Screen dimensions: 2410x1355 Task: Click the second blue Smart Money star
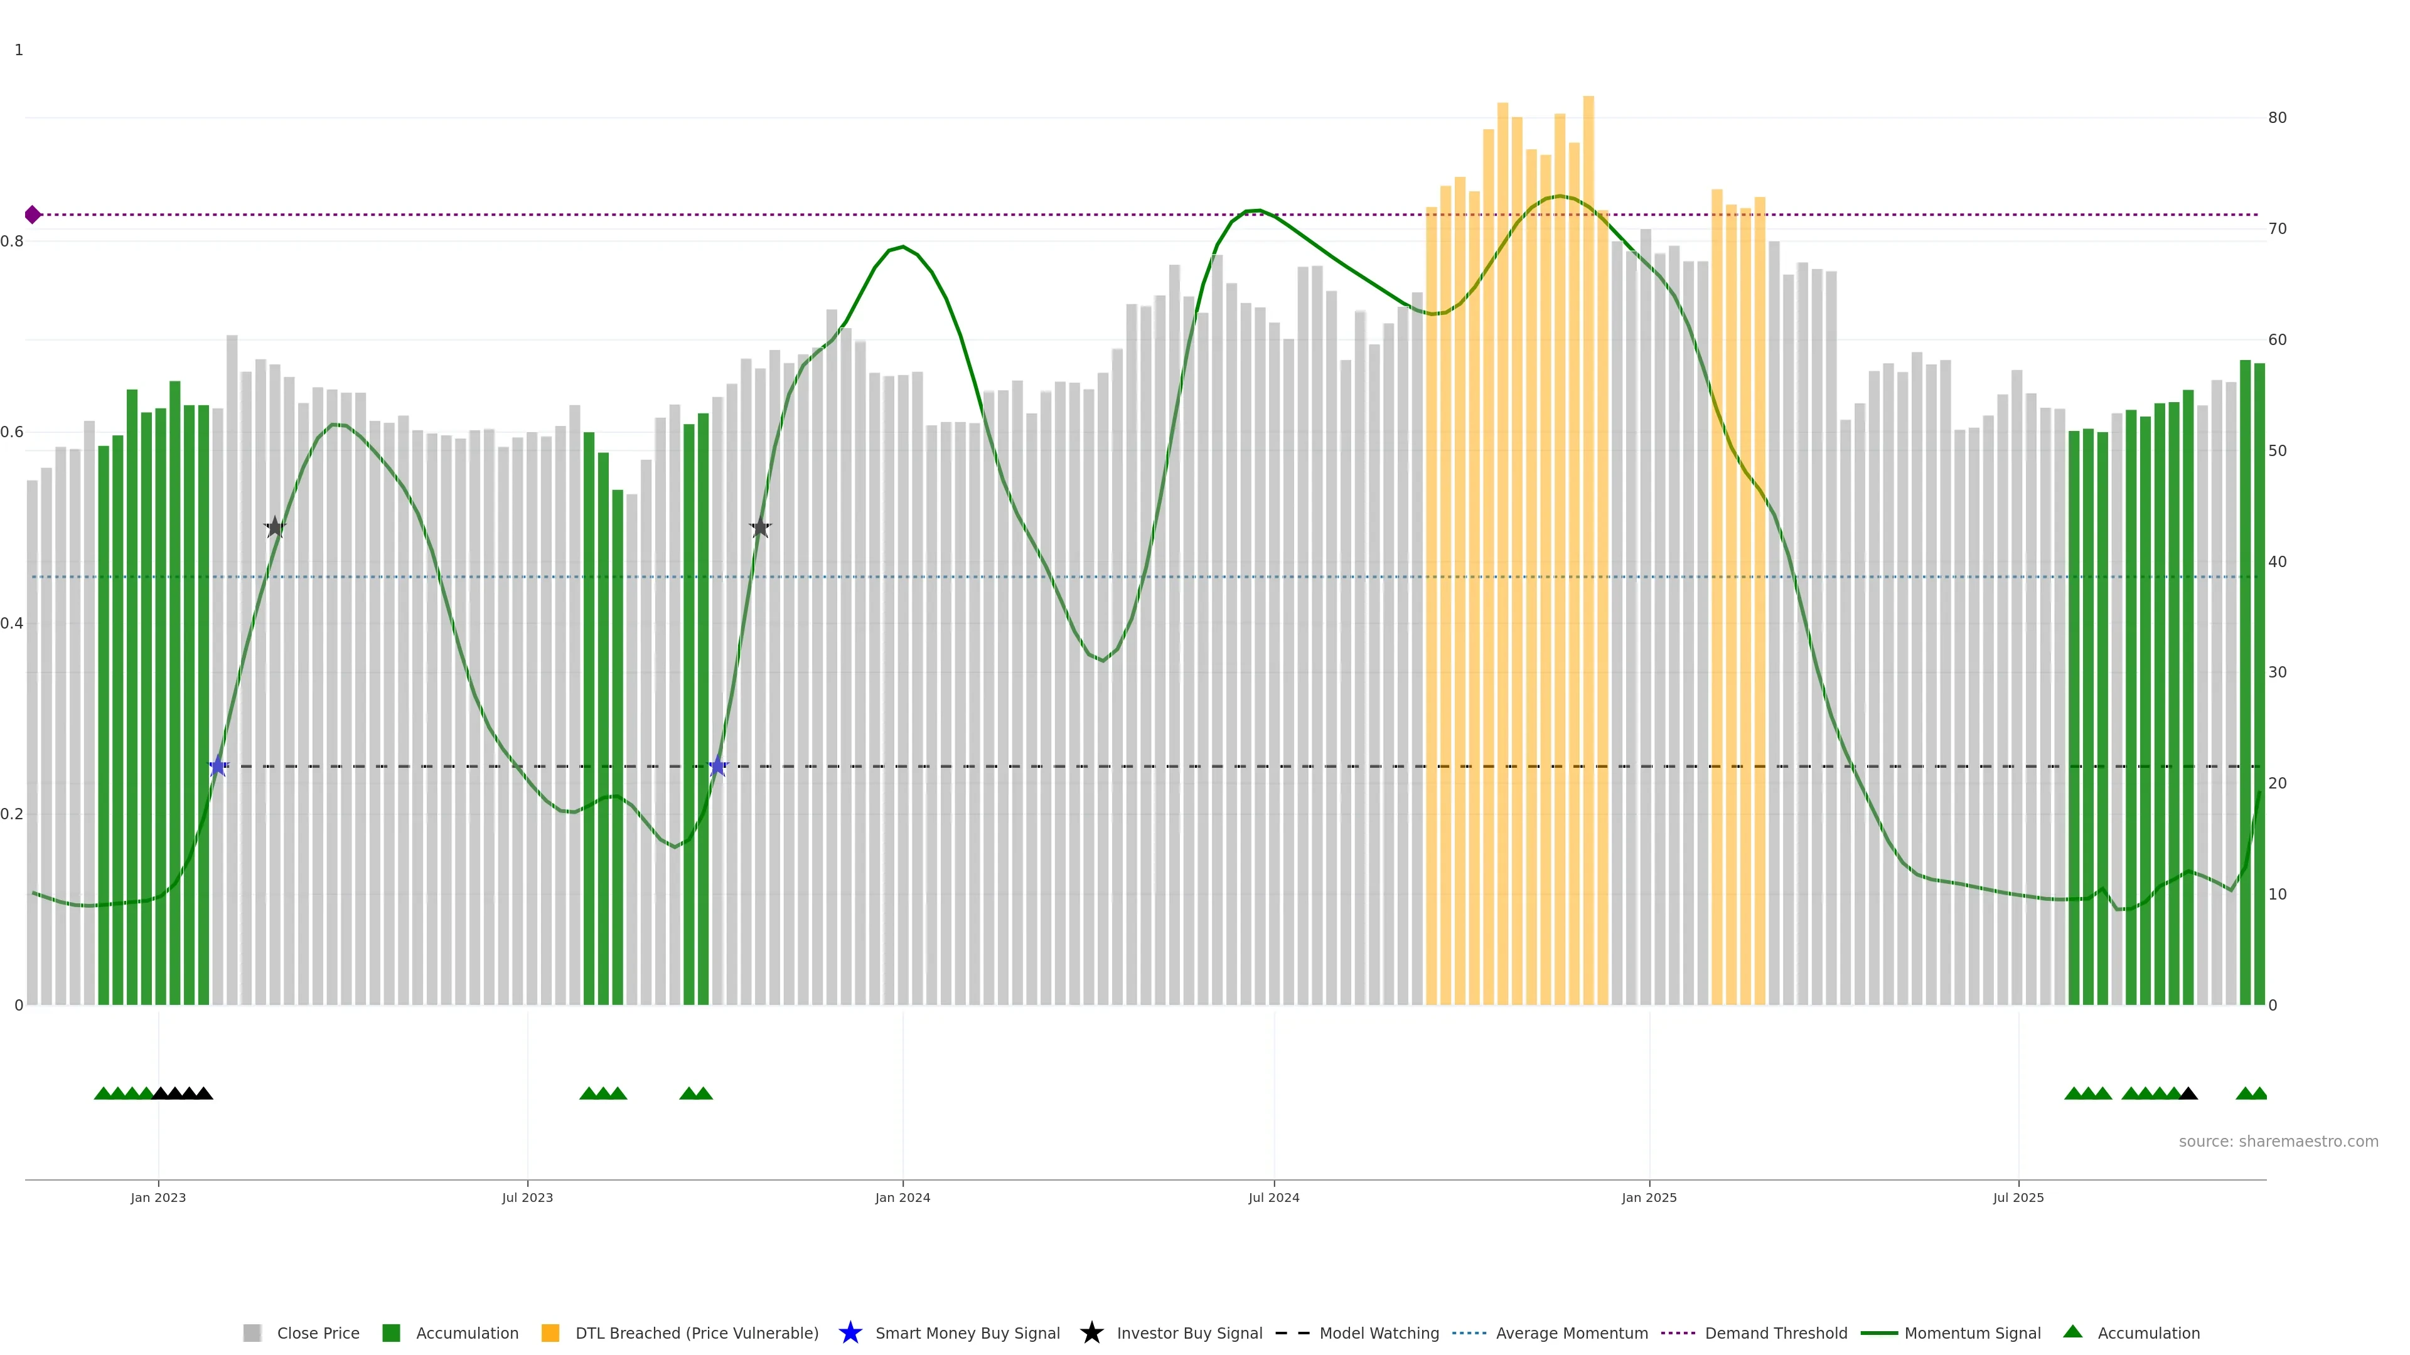pyautogui.click(x=717, y=767)
